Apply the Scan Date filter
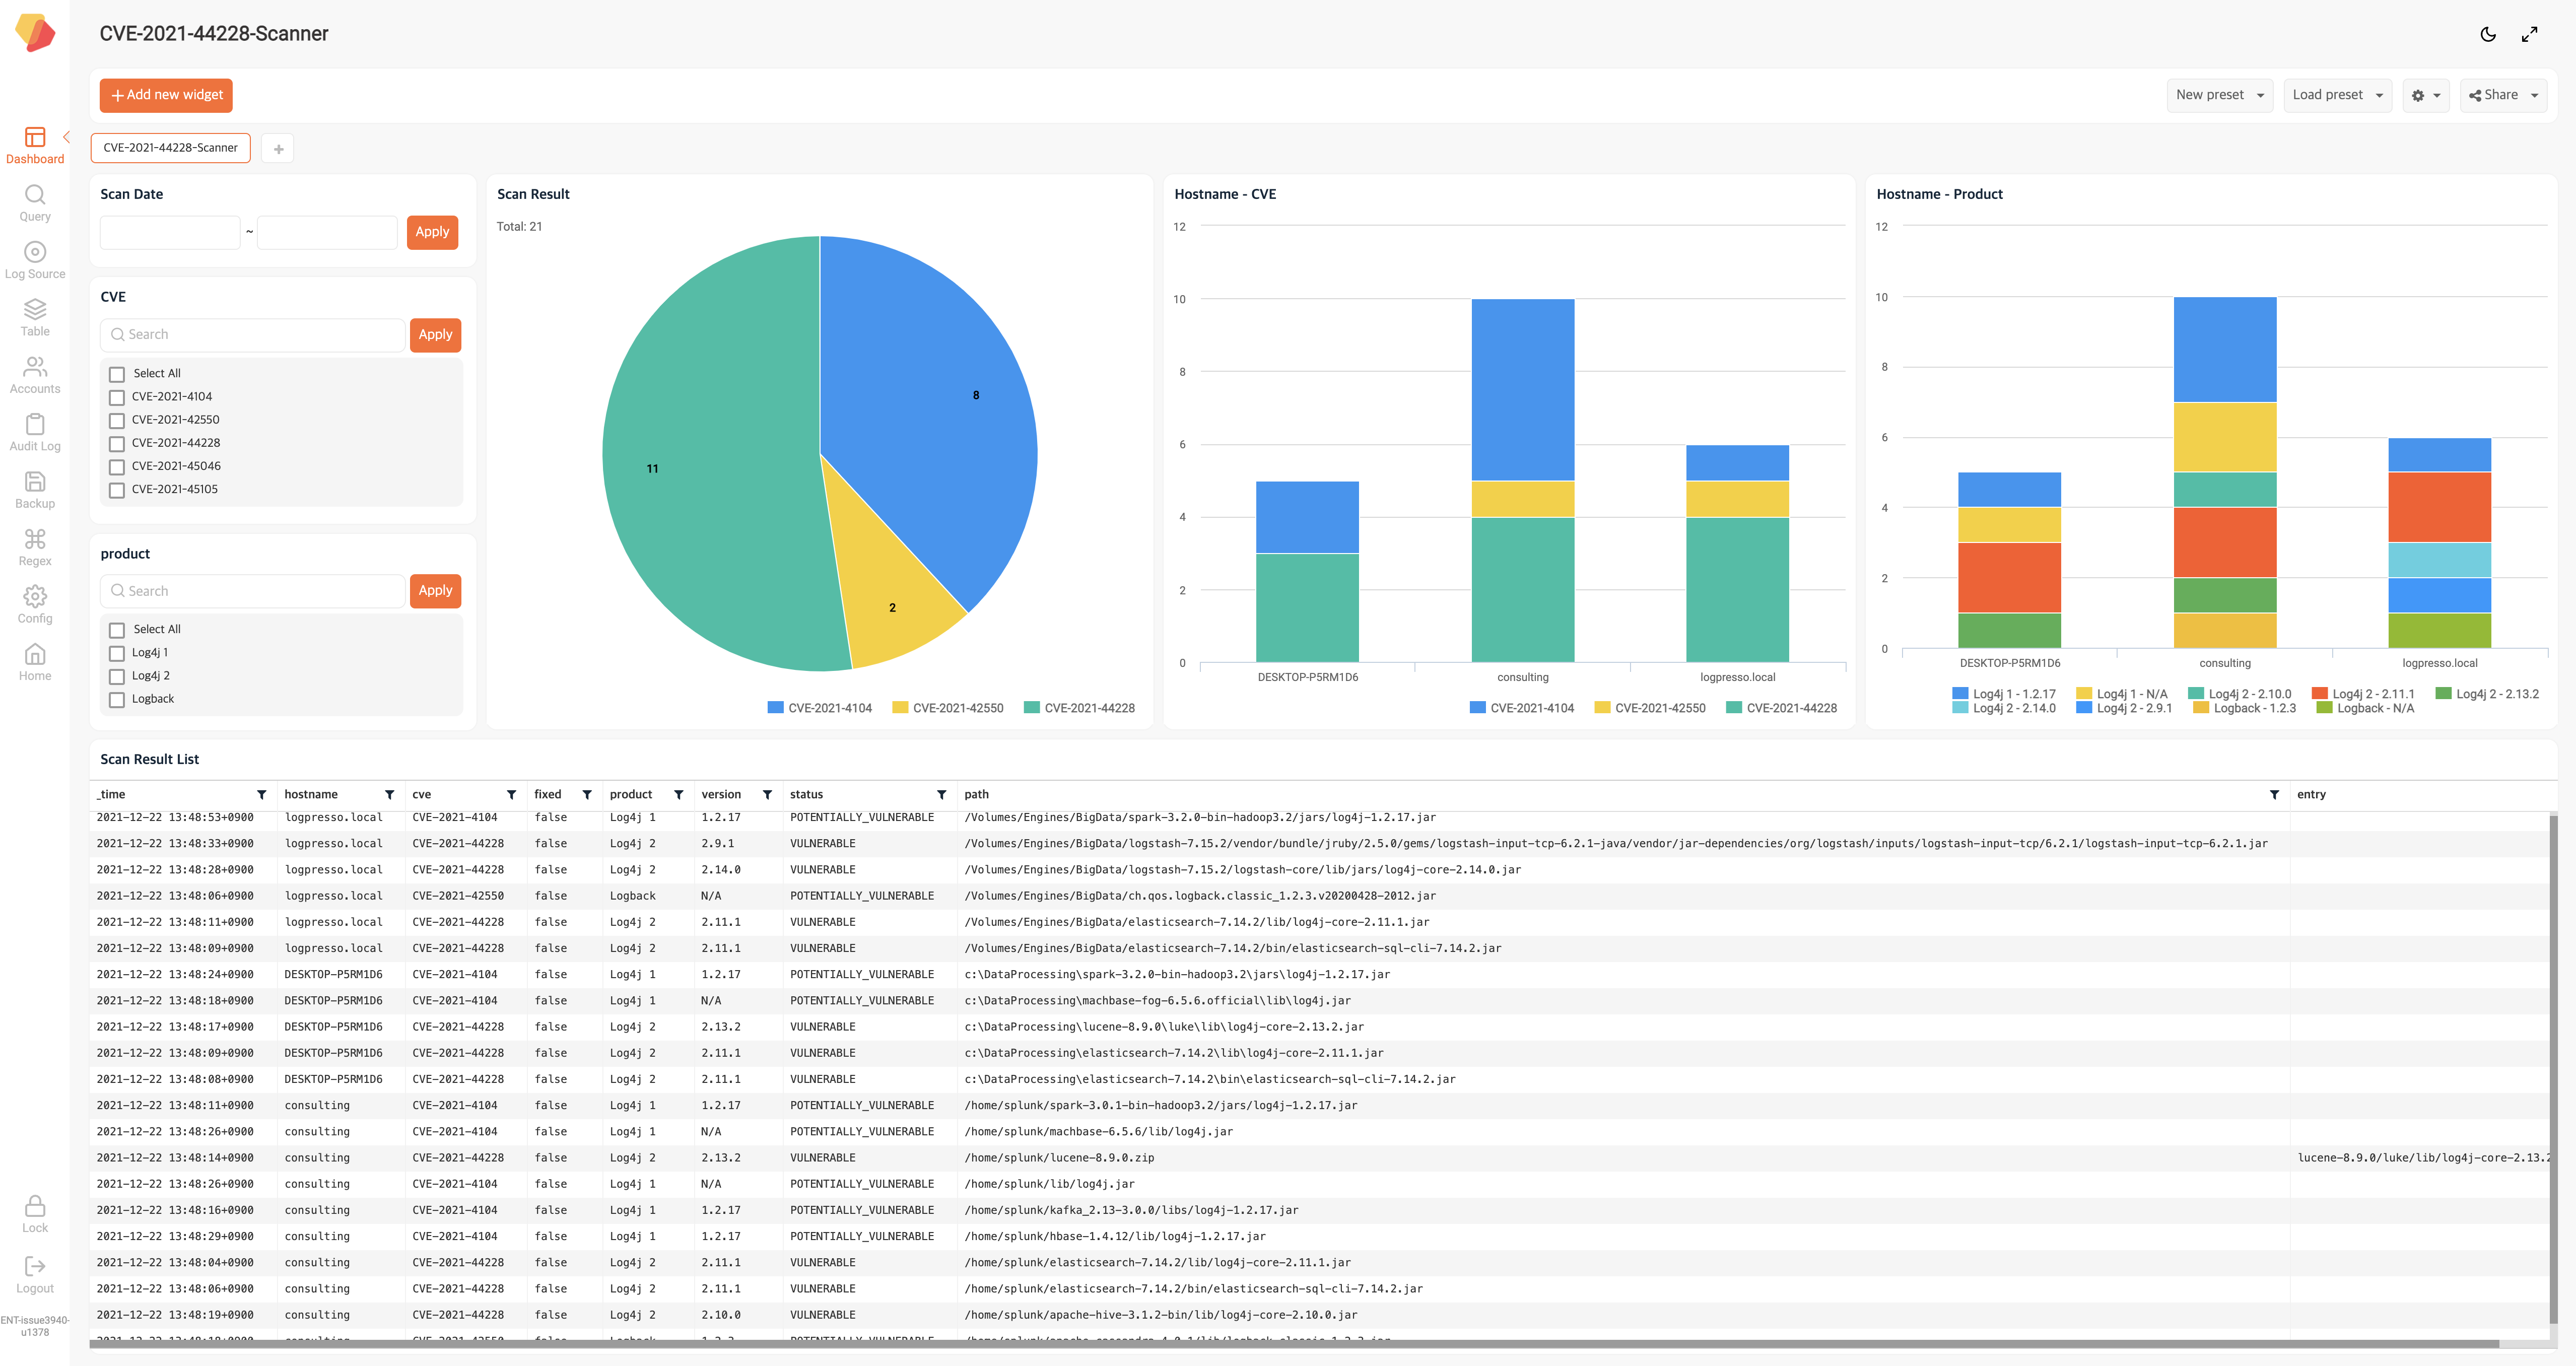This screenshot has width=2576, height=1366. click(432, 232)
